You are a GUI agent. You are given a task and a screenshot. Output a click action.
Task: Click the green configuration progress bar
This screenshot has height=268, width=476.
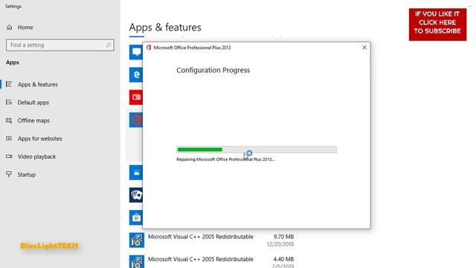coord(200,149)
